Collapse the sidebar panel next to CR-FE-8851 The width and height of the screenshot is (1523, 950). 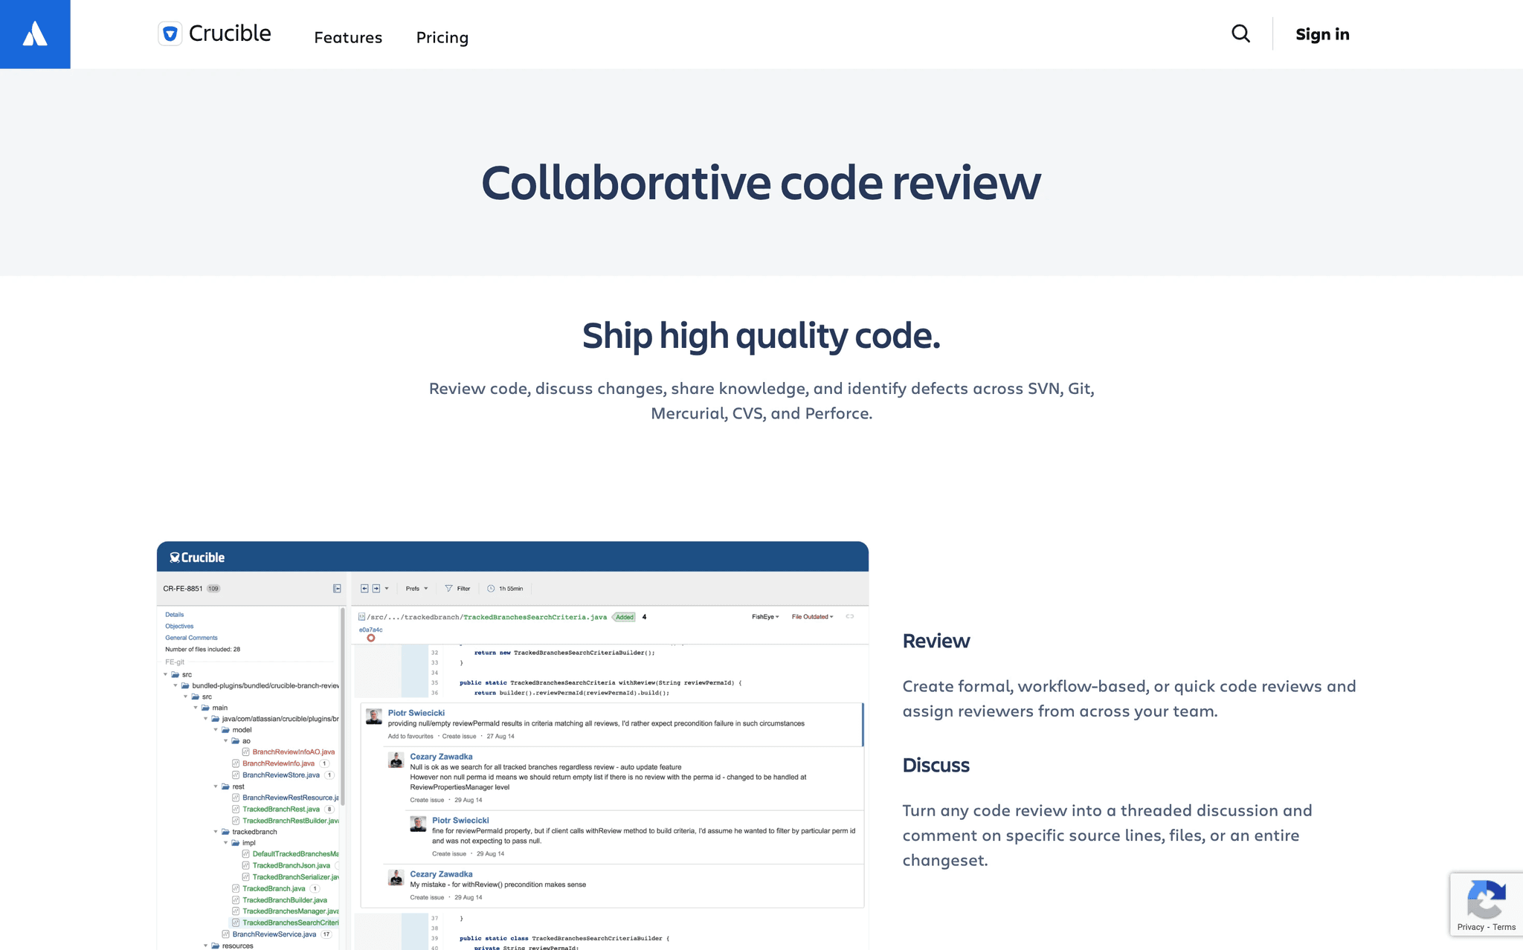(337, 587)
